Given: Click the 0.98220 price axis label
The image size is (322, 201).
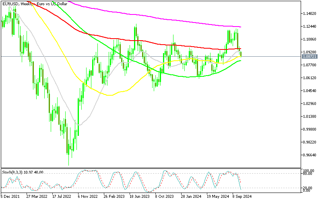Looking at the screenshot, I should [x=310, y=142].
